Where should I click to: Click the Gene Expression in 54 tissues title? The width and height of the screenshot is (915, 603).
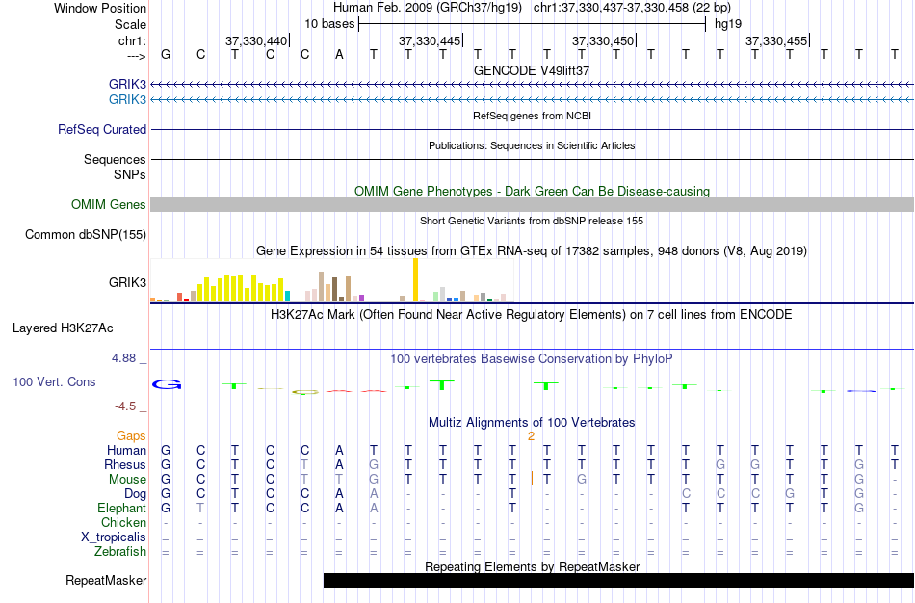tap(532, 251)
